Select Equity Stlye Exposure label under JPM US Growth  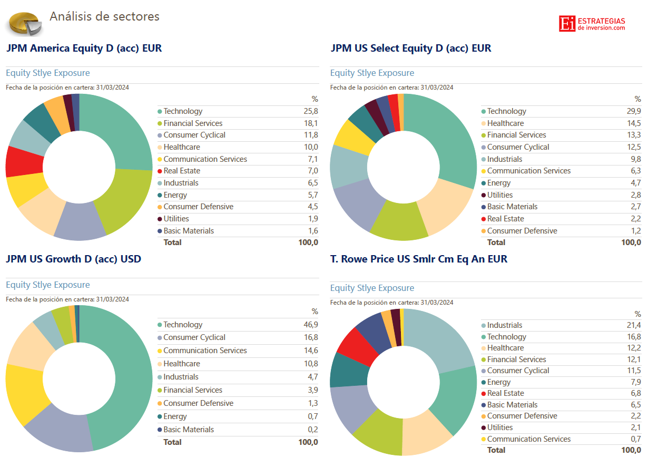(x=48, y=285)
